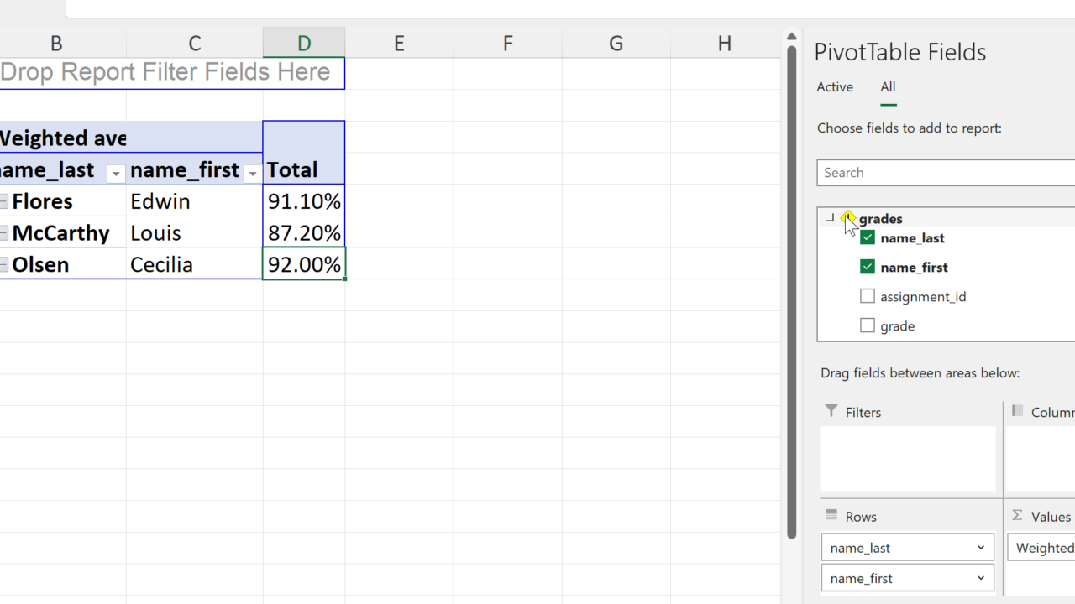
Task: Enable the assignment_id field checkbox
Action: click(868, 296)
